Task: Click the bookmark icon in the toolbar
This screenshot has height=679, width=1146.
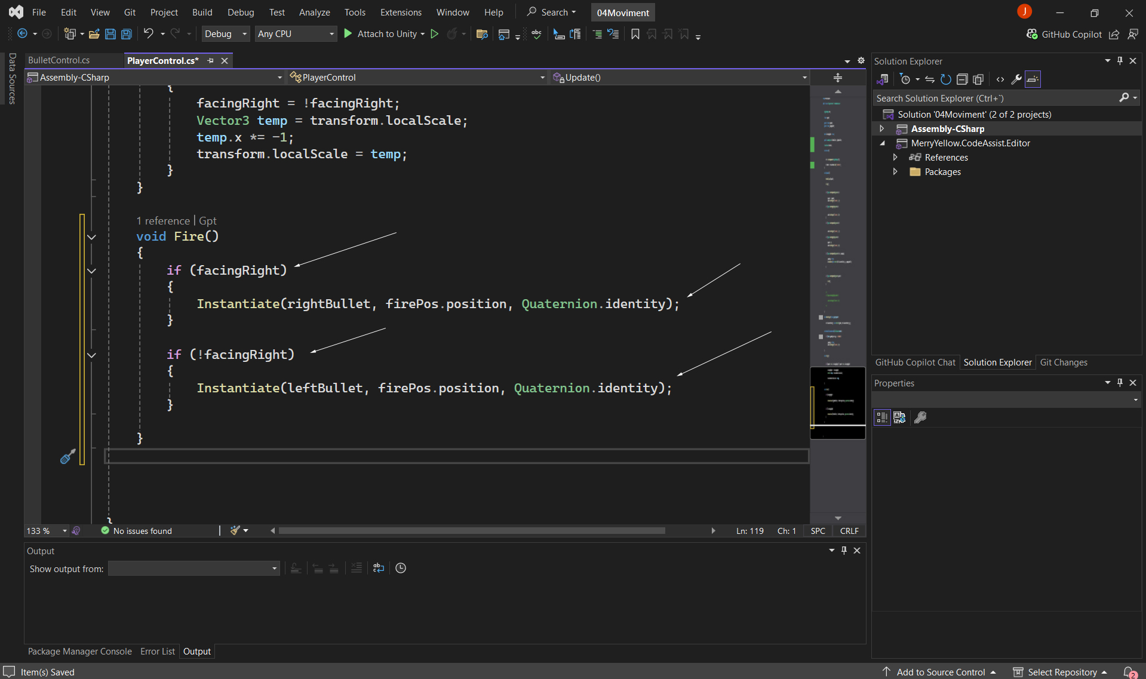Action: [x=635, y=34]
